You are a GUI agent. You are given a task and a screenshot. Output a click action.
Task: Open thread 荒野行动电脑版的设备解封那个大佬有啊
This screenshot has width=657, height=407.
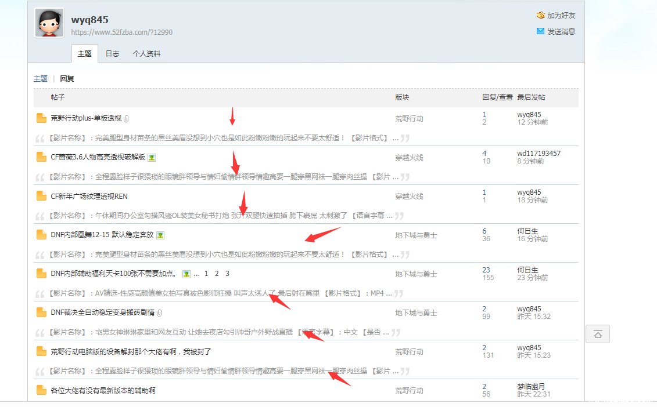(x=131, y=351)
